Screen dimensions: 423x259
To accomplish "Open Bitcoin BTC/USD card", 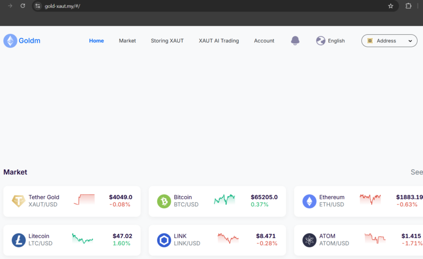I will [x=217, y=201].
